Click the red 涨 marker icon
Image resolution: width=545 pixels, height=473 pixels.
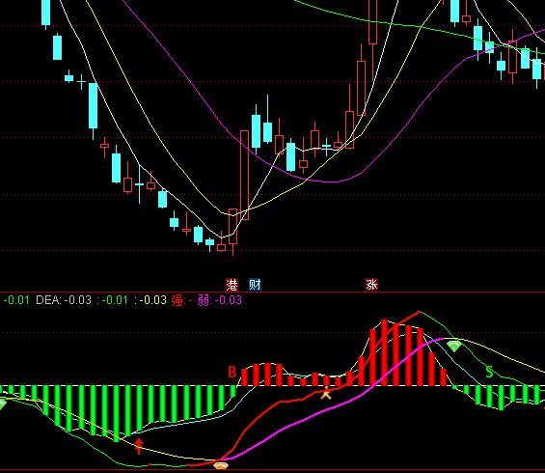371,285
